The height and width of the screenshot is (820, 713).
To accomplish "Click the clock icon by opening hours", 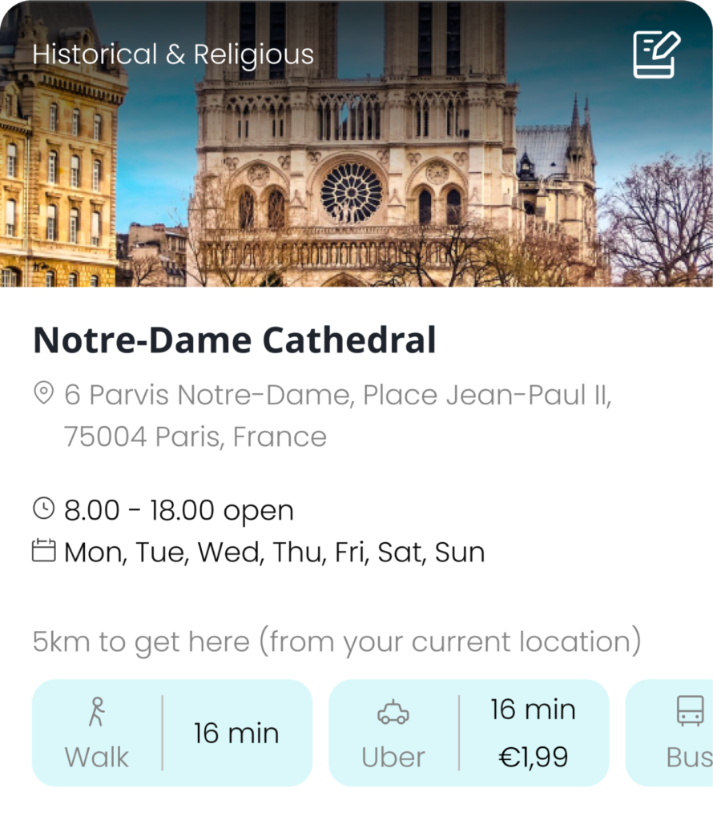I will click(43, 508).
